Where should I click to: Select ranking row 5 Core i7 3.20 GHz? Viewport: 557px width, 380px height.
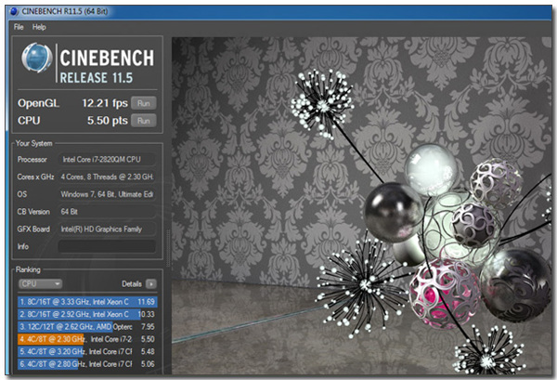coord(87,351)
